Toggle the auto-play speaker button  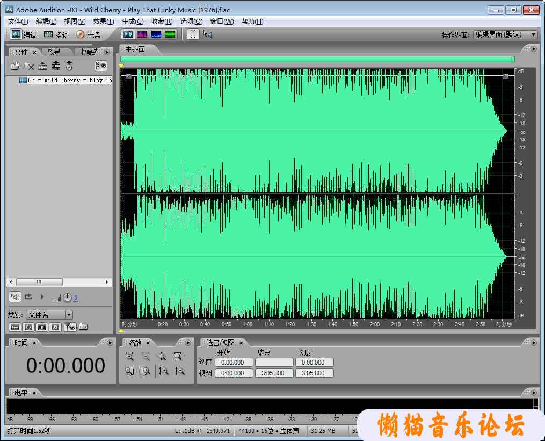click(x=15, y=297)
